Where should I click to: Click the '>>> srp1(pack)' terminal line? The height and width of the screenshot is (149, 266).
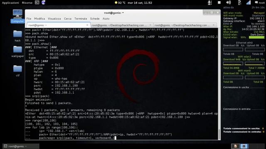click(x=37, y=96)
